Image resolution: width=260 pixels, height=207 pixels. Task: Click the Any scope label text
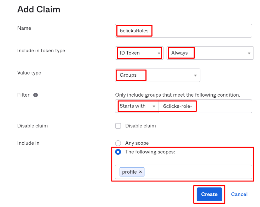point(137,143)
